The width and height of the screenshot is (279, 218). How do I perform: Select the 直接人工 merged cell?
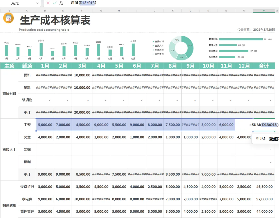point(9,149)
